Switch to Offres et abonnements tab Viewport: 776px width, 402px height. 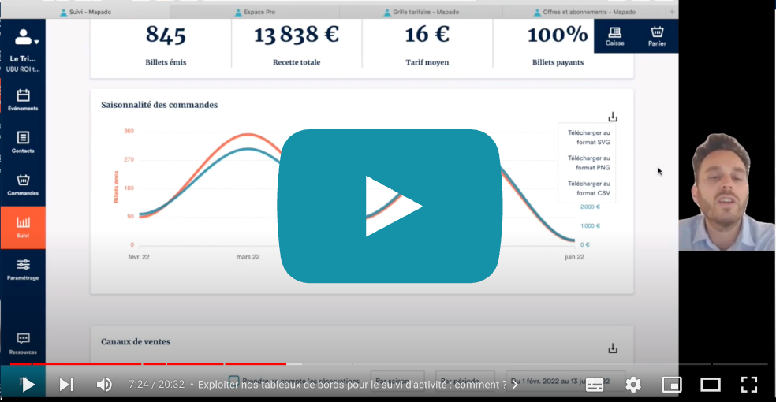[584, 12]
